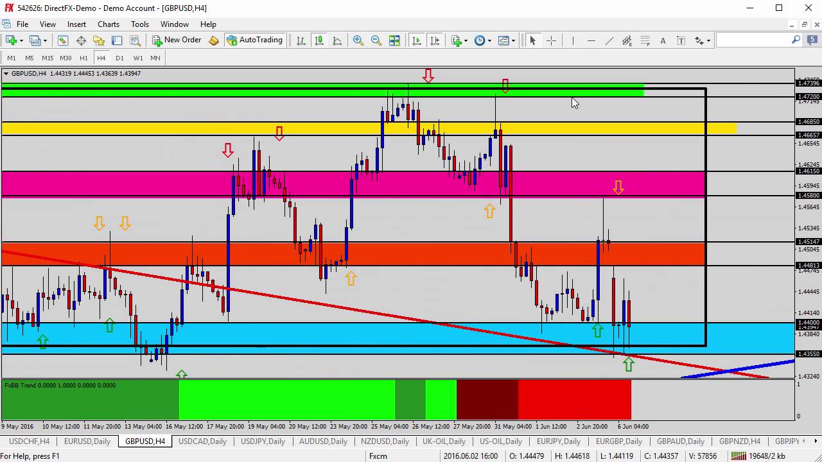The image size is (822, 462).
Task: Expand the New Chart dropdown arrow
Action: 21,40
